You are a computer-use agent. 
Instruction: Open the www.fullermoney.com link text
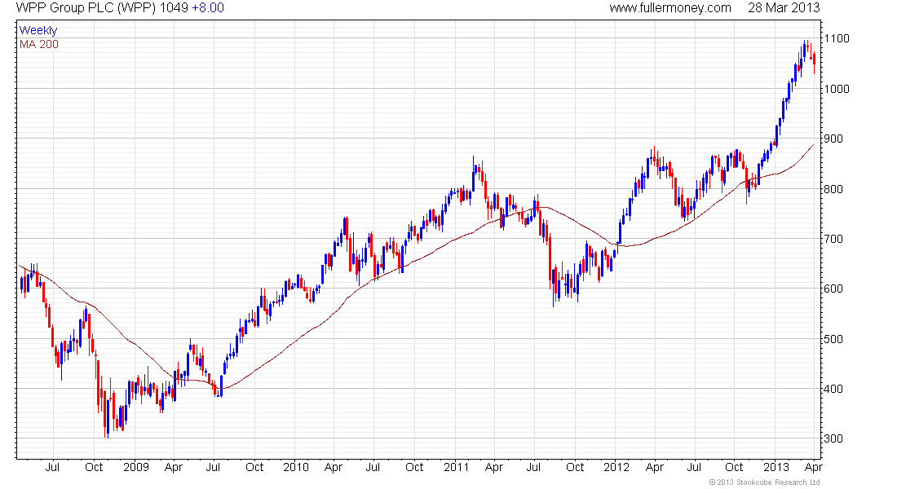(669, 8)
